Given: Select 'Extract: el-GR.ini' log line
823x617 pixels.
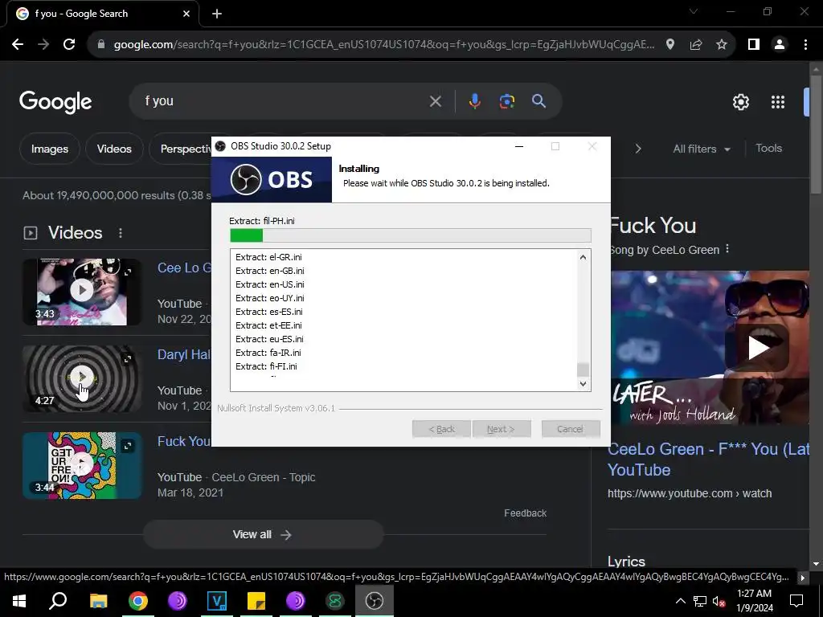Looking at the screenshot, I should [x=268, y=257].
